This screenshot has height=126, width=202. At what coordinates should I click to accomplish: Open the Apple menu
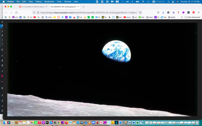coord(4,2)
